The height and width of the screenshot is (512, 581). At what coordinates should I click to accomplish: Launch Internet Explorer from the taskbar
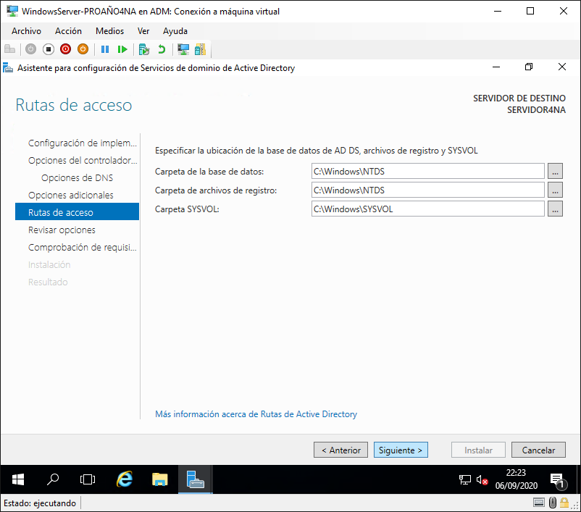125,479
